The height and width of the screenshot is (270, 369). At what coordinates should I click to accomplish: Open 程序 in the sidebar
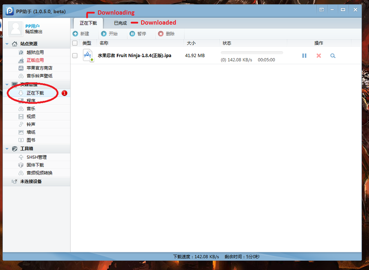click(x=31, y=101)
